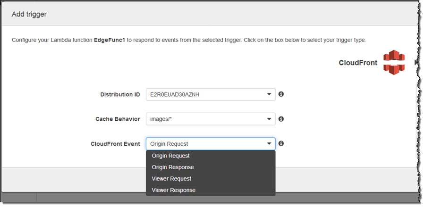The width and height of the screenshot is (425, 207).
Task: Open info icon beside Cache Behavior dropdown
Action: [x=281, y=119]
